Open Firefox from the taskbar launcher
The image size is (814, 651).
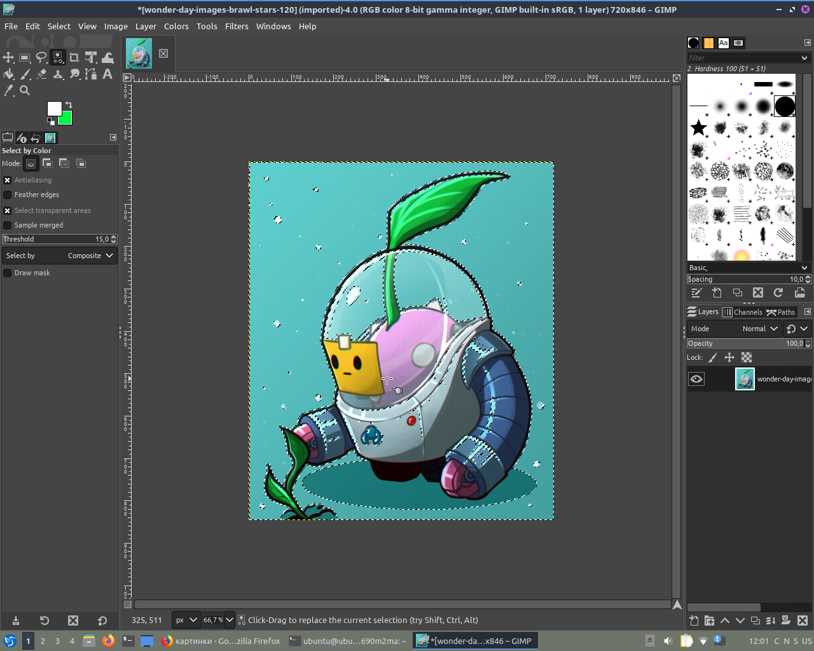[108, 641]
